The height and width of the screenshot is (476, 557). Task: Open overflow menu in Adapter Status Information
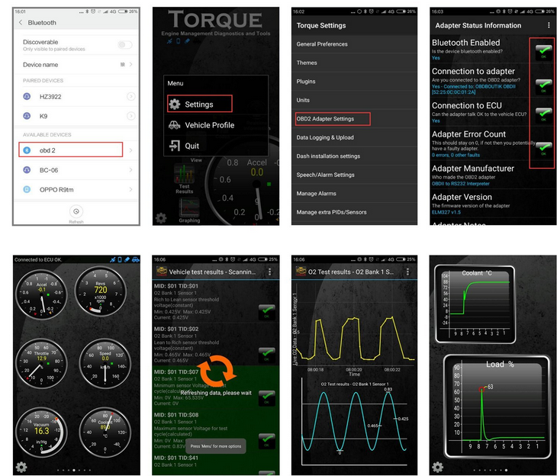tap(549, 25)
